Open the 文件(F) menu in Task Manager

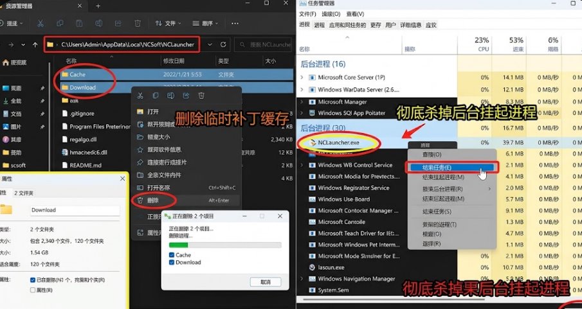pyautogui.click(x=307, y=14)
